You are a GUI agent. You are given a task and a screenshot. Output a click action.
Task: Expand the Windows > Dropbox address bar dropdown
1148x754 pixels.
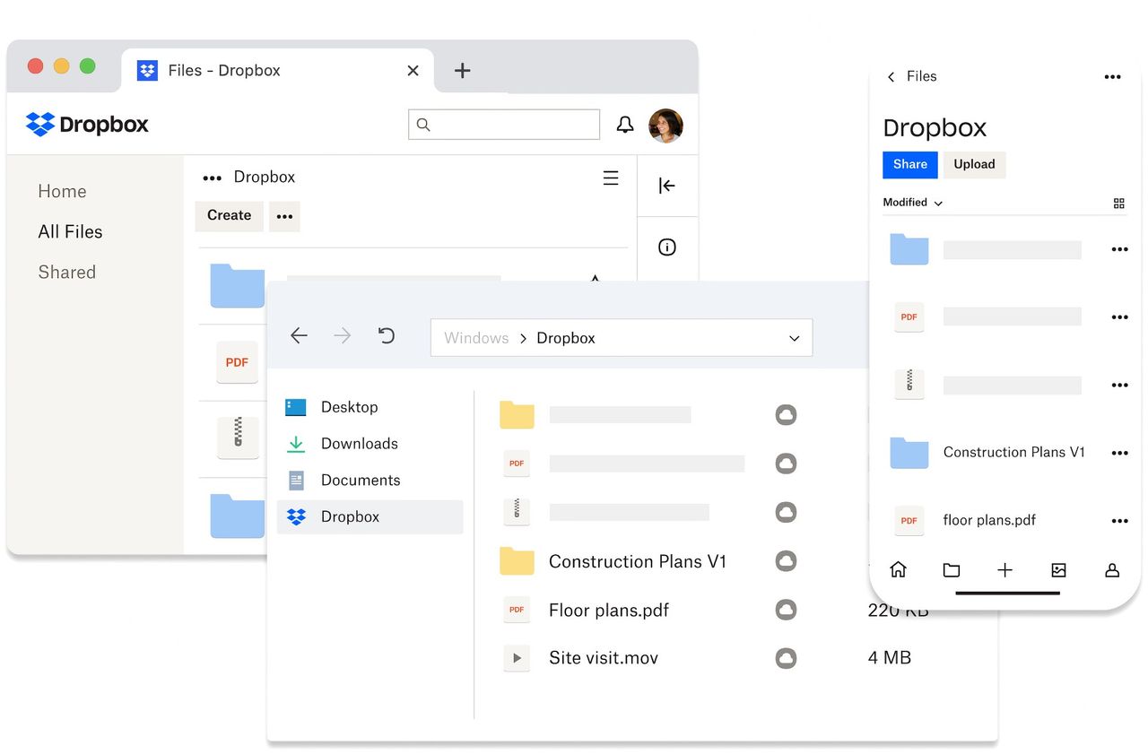[x=794, y=338]
